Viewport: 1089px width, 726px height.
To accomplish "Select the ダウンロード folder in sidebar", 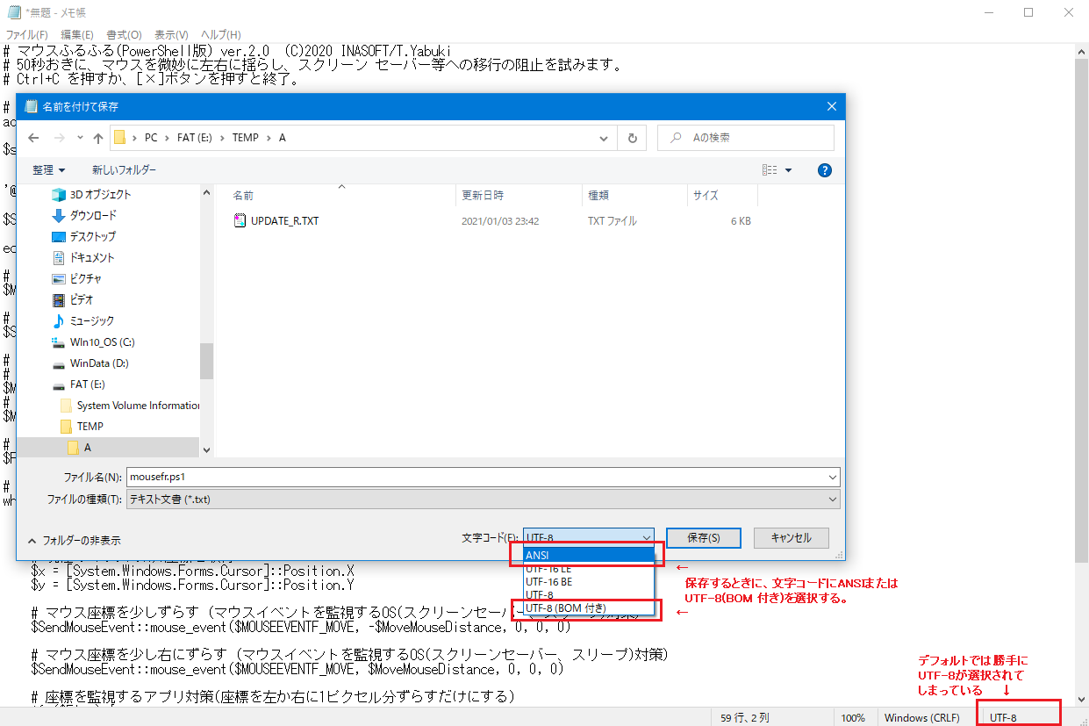I will coord(92,215).
